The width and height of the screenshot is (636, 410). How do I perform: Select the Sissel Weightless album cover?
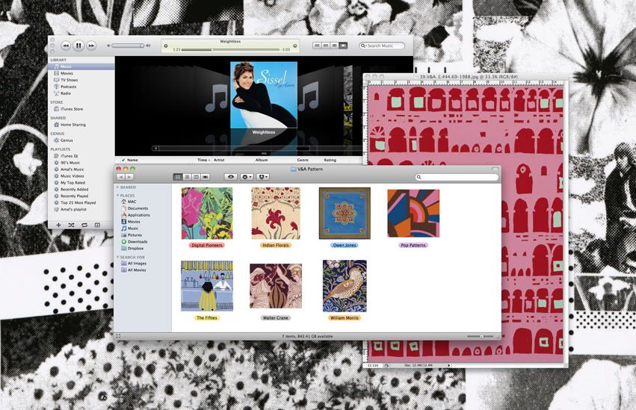pyautogui.click(x=264, y=95)
